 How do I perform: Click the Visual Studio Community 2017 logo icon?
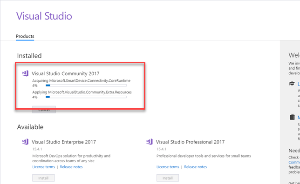click(x=25, y=73)
